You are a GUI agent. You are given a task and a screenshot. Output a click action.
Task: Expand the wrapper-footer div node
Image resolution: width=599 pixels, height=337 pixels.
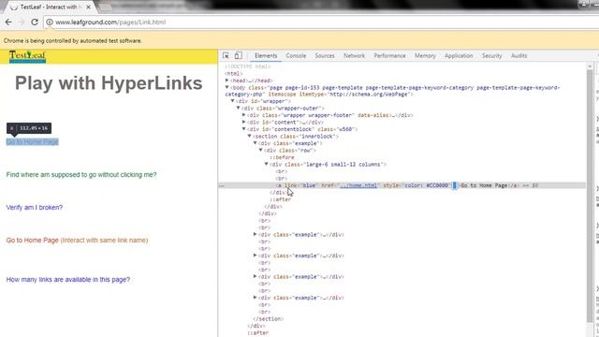243,115
